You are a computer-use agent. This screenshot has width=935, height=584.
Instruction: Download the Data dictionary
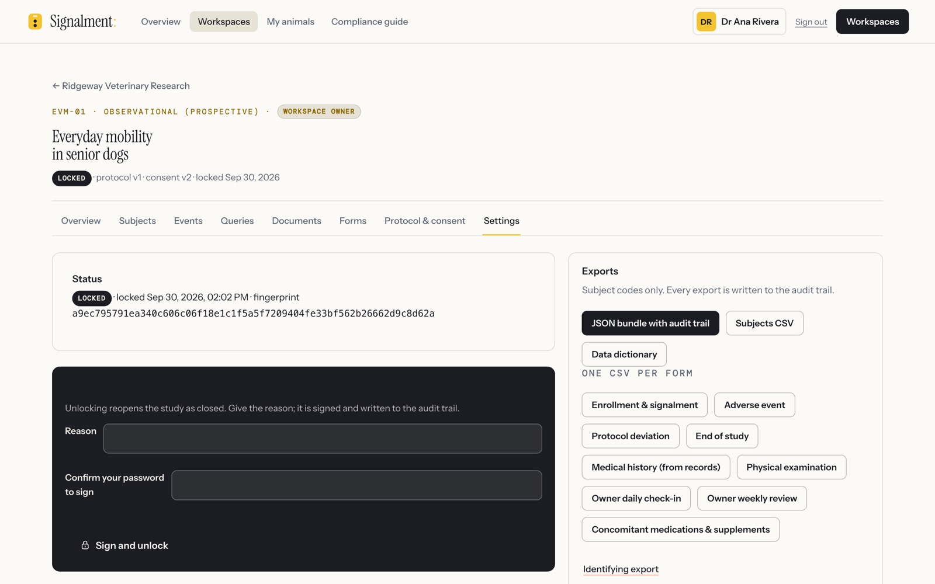[624, 354]
